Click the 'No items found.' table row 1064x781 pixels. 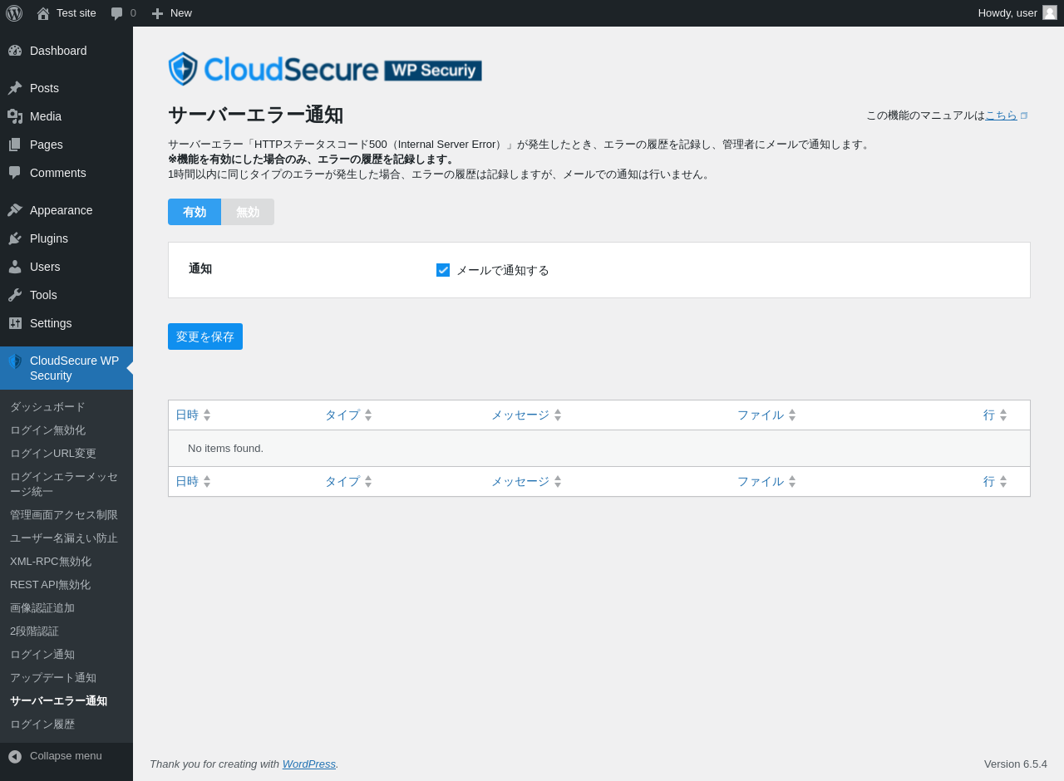point(599,449)
